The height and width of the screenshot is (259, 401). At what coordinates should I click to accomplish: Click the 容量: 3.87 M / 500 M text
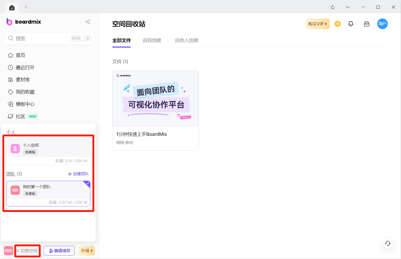tap(68, 202)
